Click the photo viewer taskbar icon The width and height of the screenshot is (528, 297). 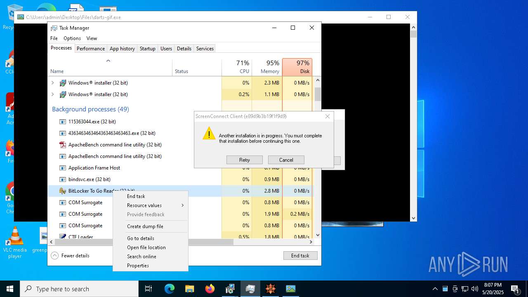coord(291,289)
